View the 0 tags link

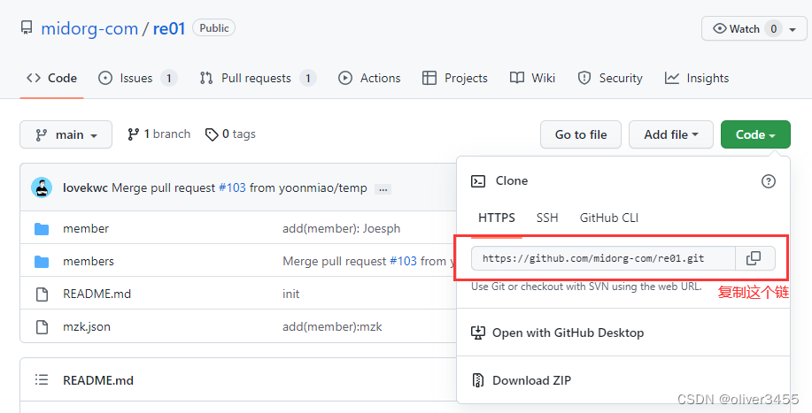pos(230,134)
